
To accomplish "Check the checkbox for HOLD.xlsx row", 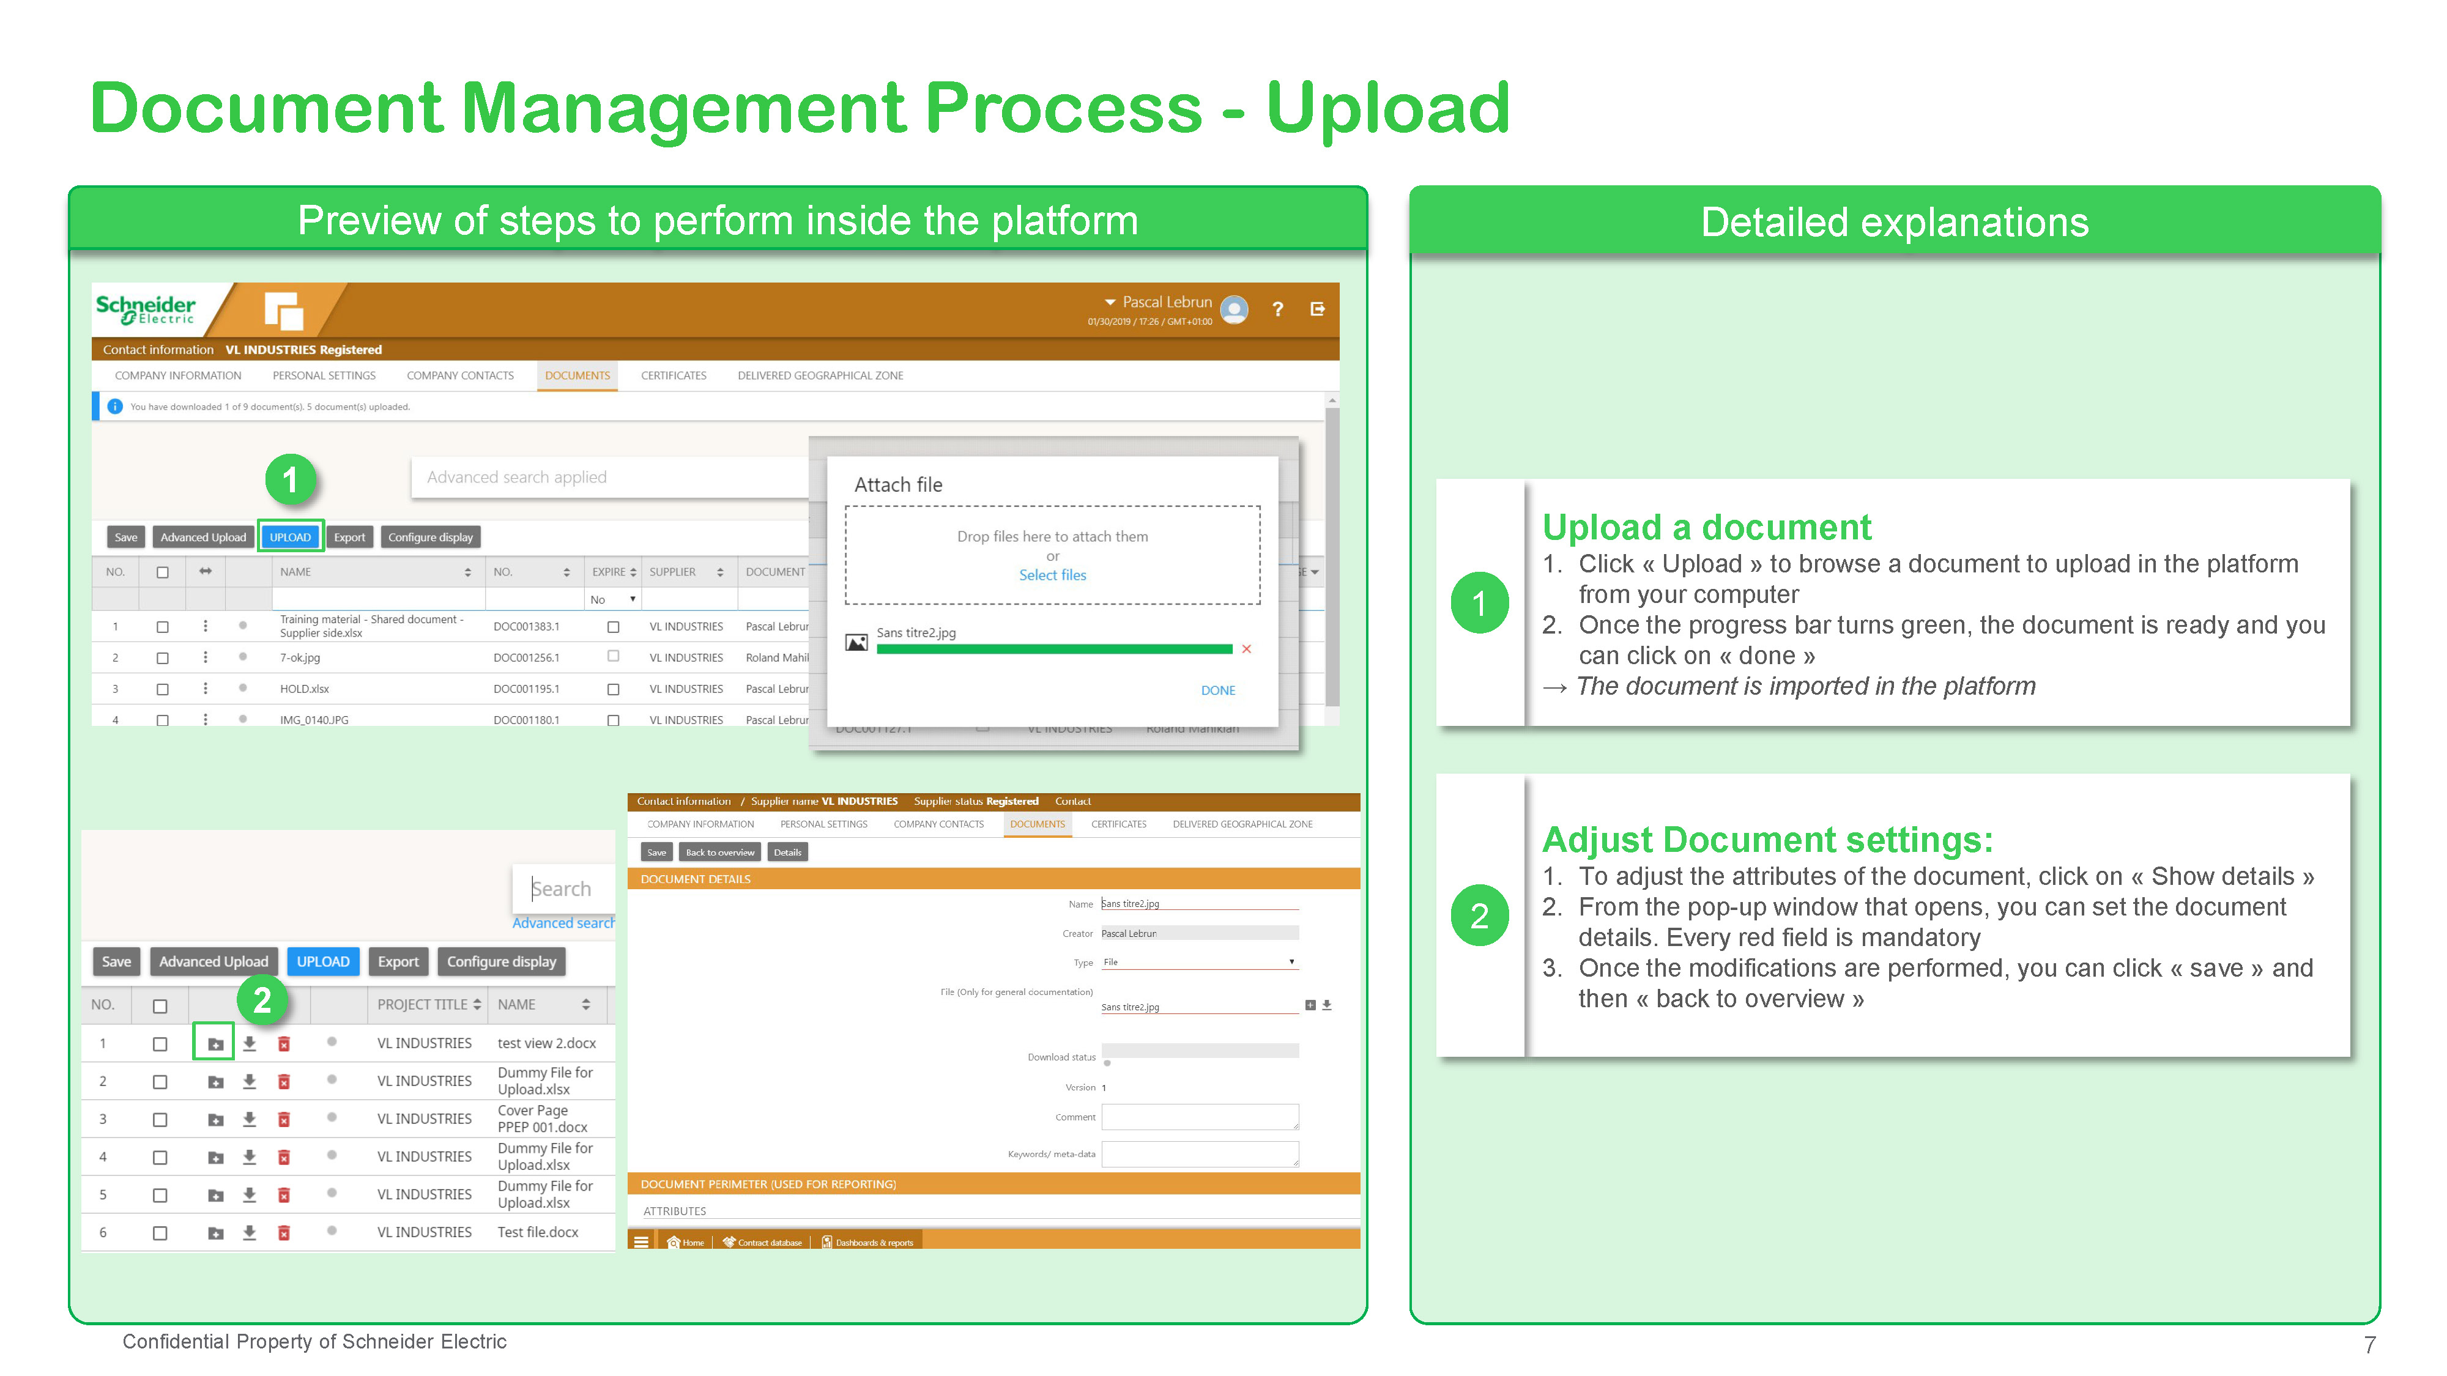I will 163,689.
